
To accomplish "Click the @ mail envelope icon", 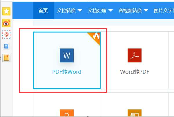I will coord(6,35).
